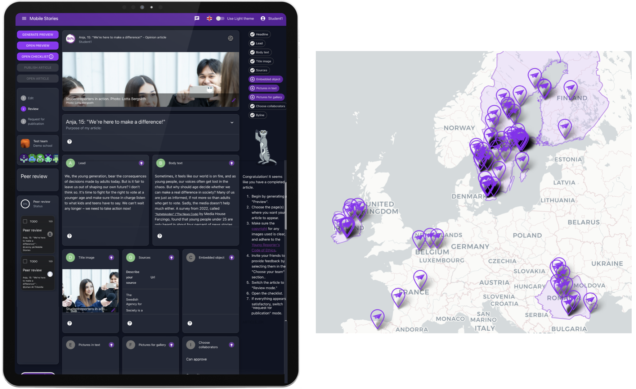Screen dimensions: 636x389
Task: Add content with the Embedded object chip
Action: click(265, 79)
